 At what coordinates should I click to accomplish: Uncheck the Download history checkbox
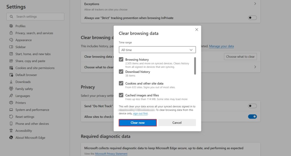coord(121,72)
